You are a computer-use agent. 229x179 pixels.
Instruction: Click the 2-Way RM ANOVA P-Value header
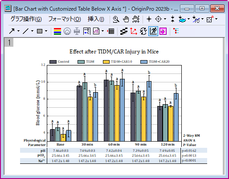[x=192, y=140]
